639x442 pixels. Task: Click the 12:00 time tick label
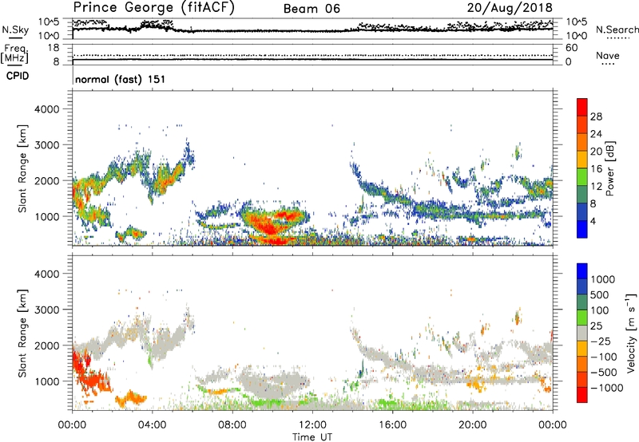(x=312, y=425)
